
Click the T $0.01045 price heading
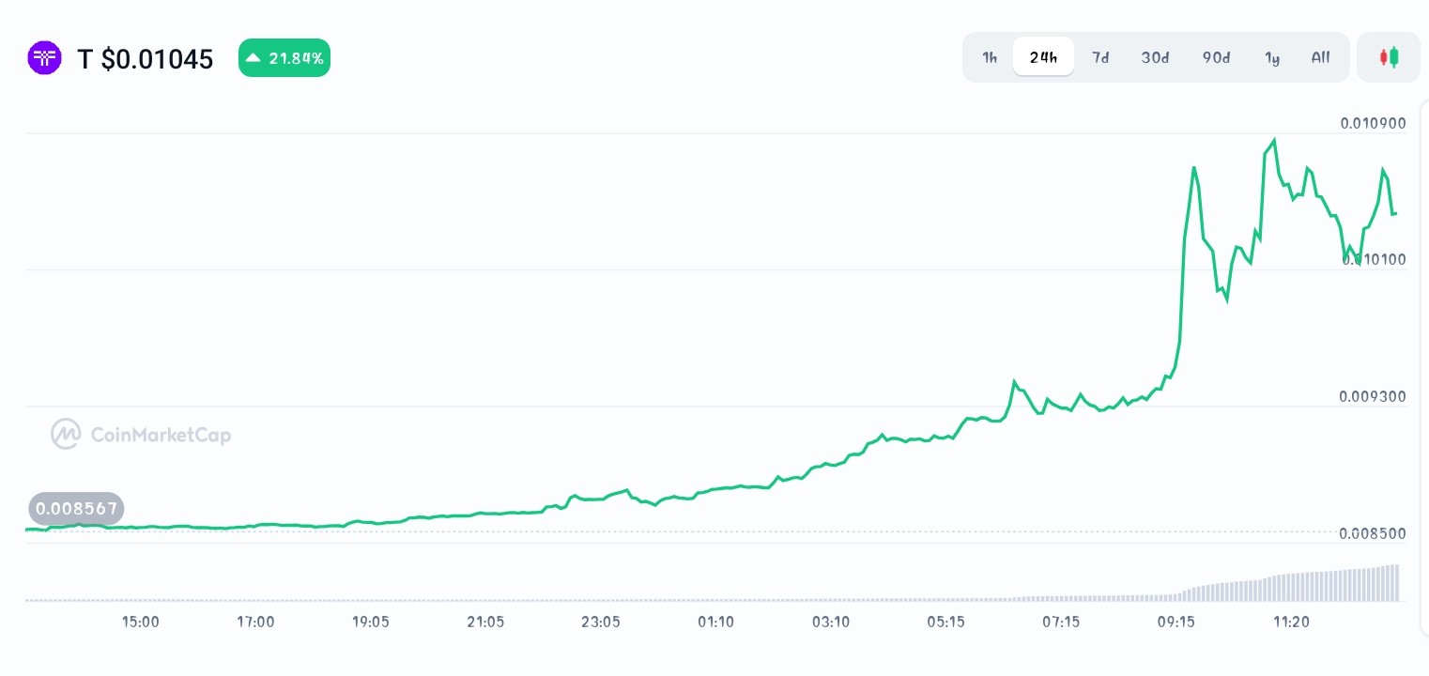146,59
